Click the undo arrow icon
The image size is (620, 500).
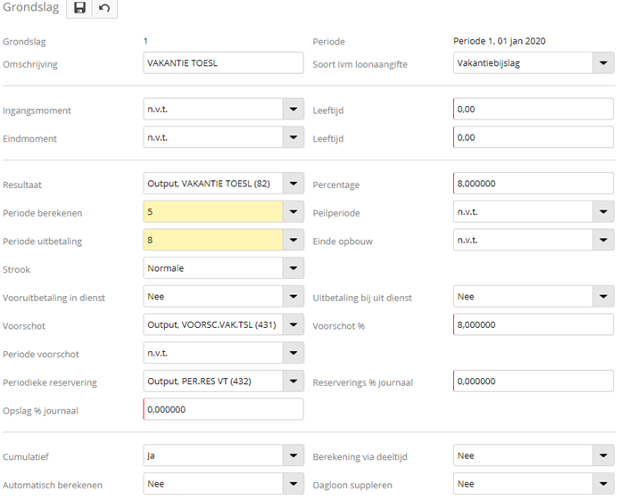tap(104, 8)
